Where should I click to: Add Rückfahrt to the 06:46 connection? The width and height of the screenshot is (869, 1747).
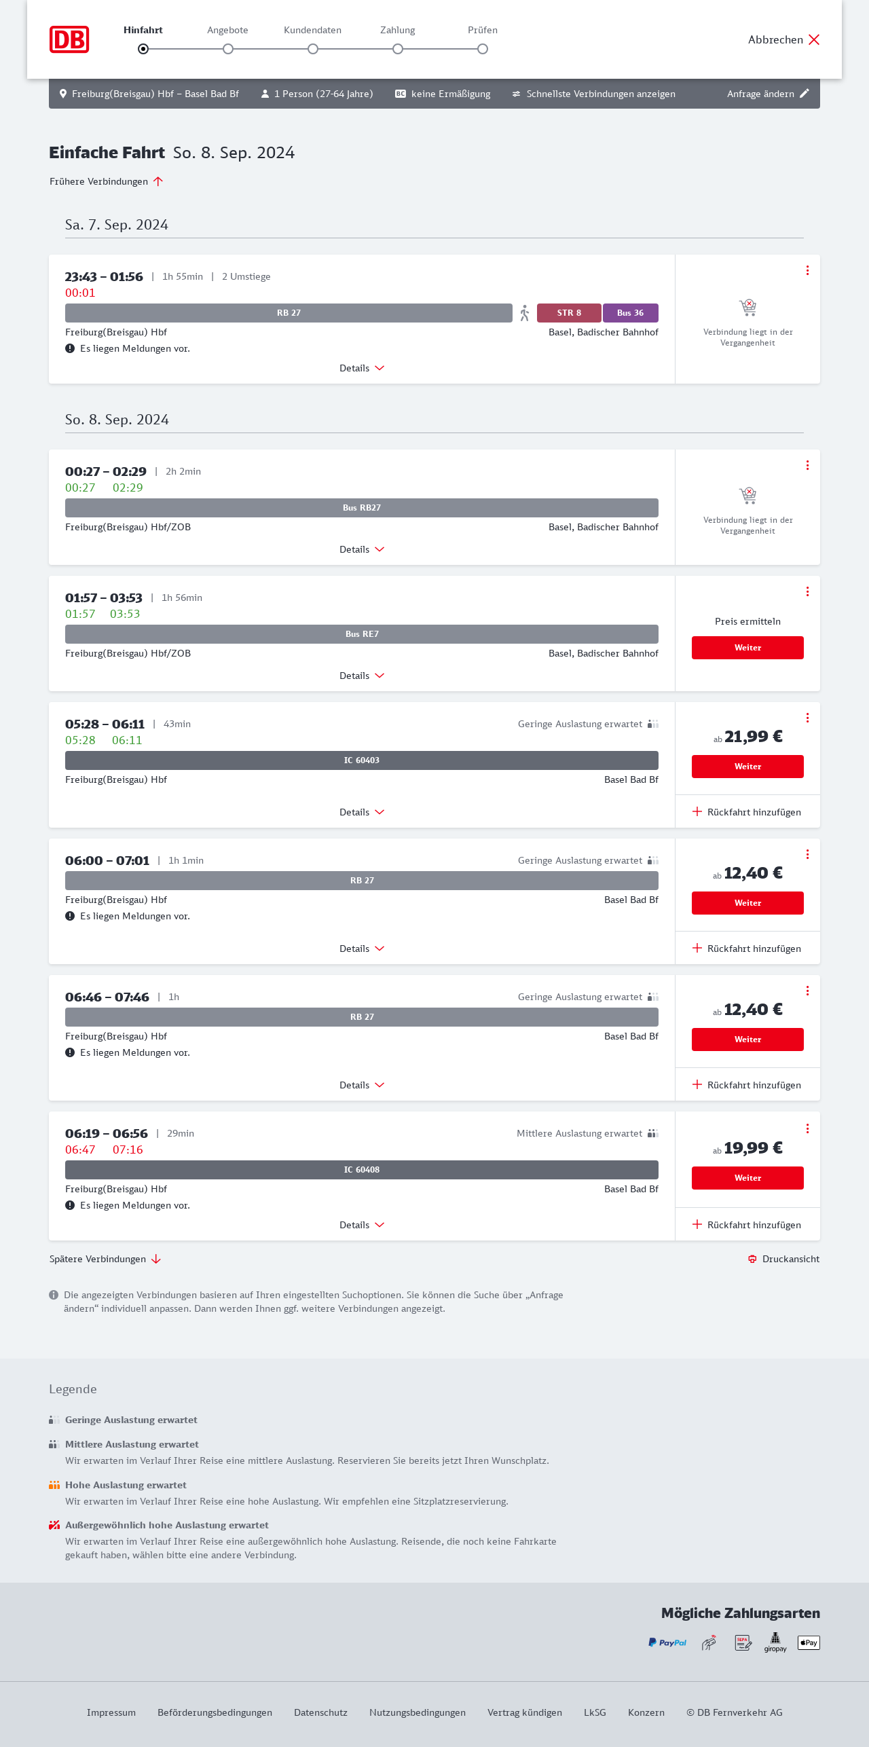747,1085
